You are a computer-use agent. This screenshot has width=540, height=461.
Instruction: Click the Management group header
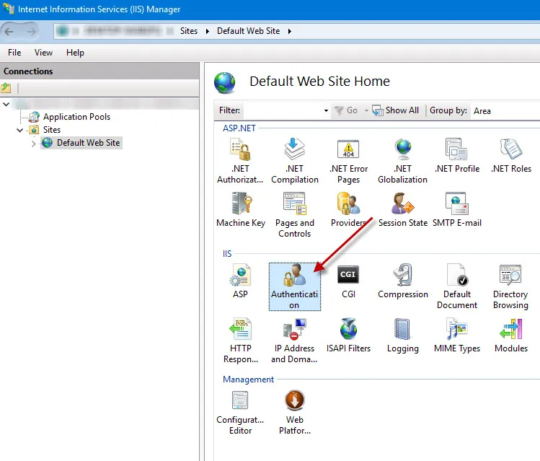[x=248, y=379]
